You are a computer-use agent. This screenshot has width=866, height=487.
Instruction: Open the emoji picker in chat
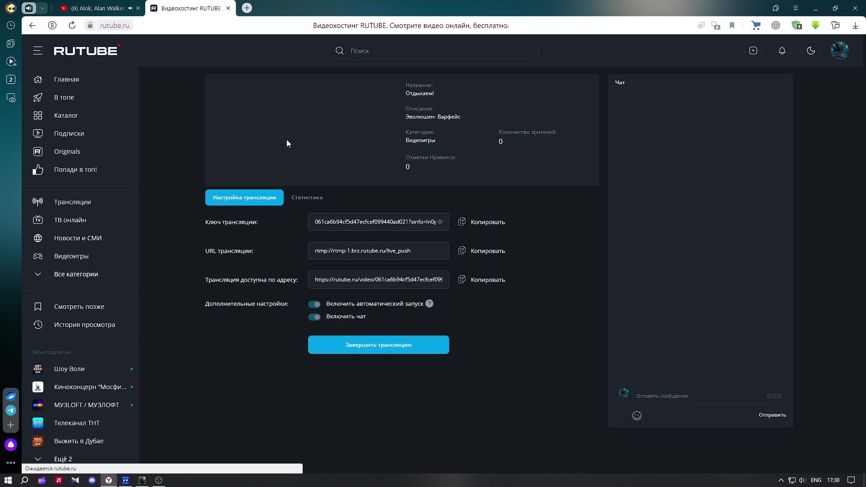(x=637, y=416)
